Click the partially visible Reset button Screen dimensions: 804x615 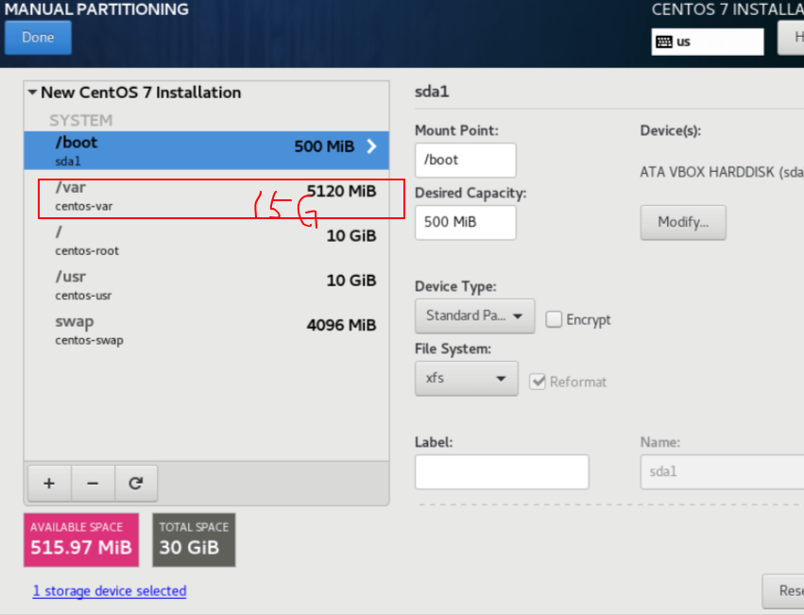(783, 590)
